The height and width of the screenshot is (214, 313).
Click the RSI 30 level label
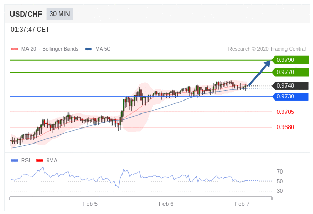click(280, 191)
